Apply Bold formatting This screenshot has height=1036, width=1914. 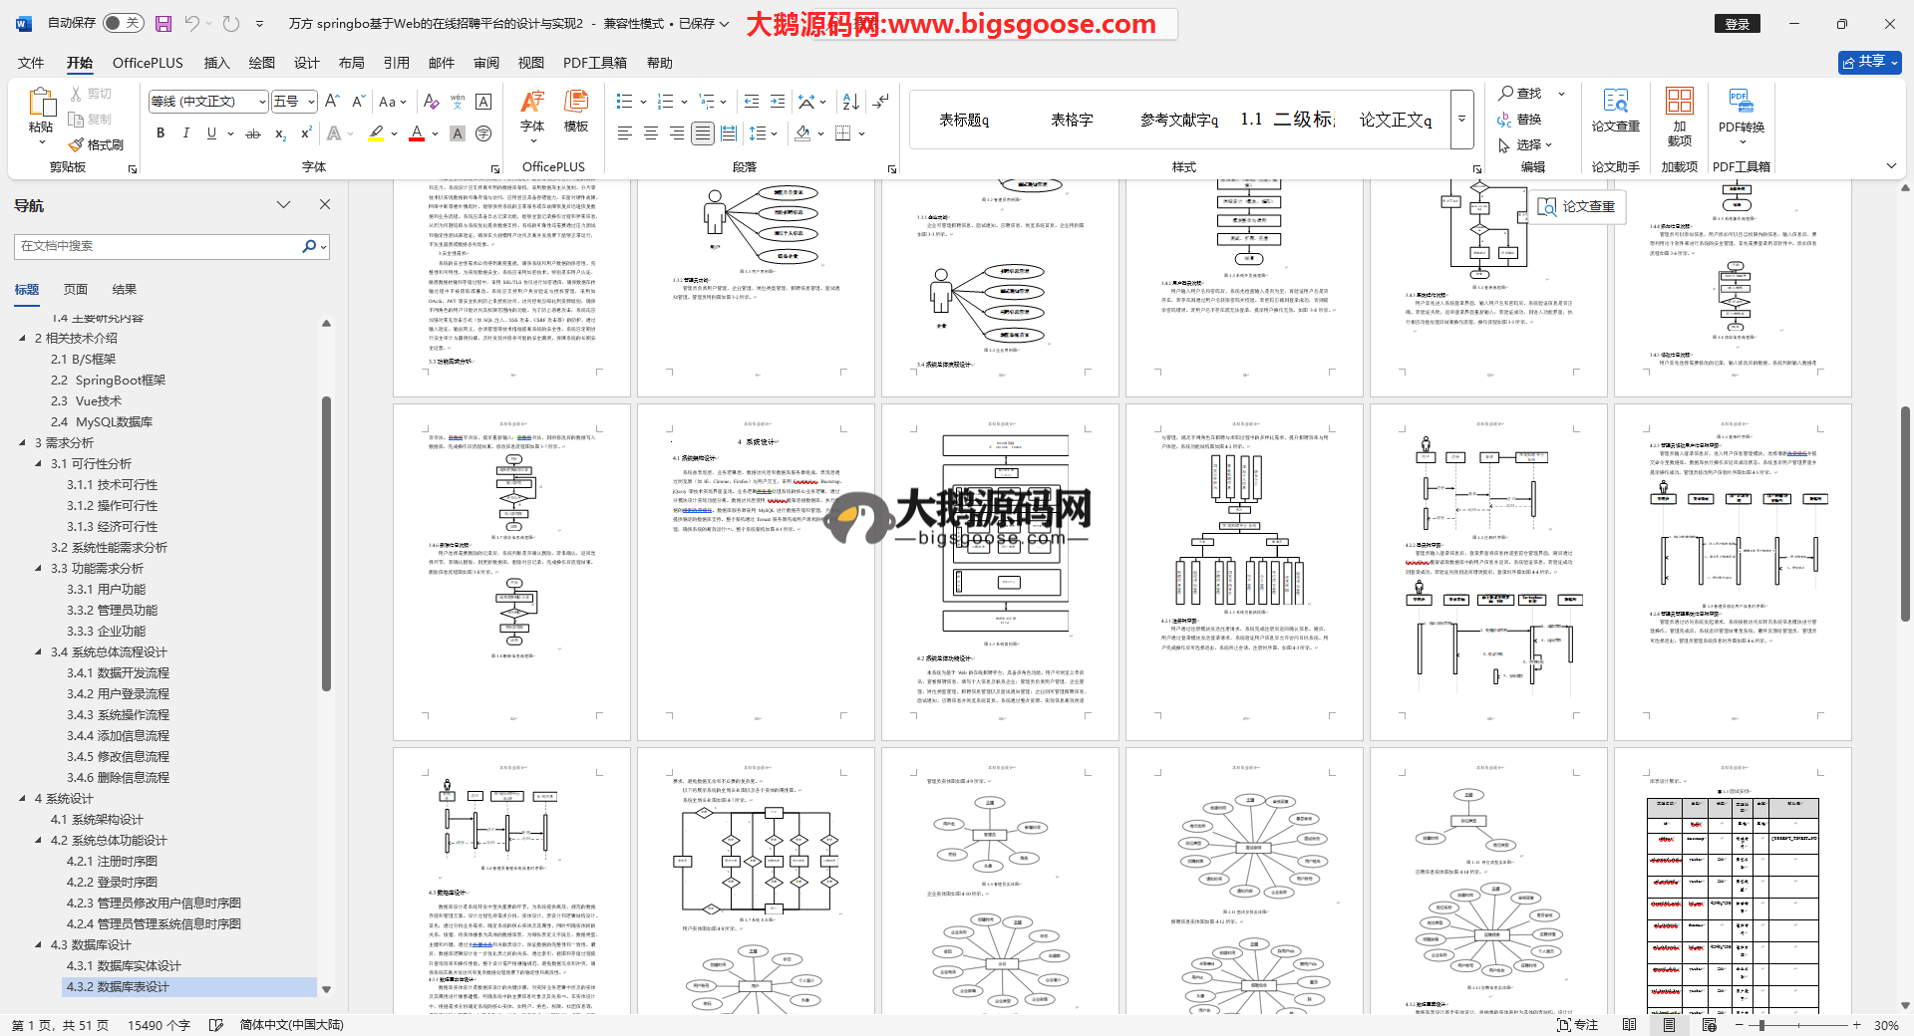[160, 133]
